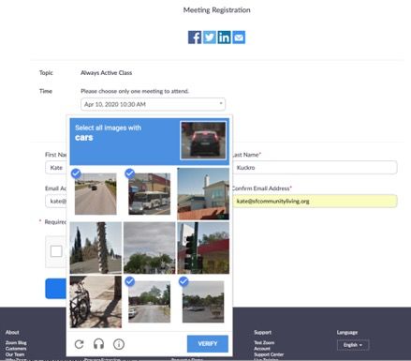
Task: Share via the Facebook icon
Action: pos(195,38)
